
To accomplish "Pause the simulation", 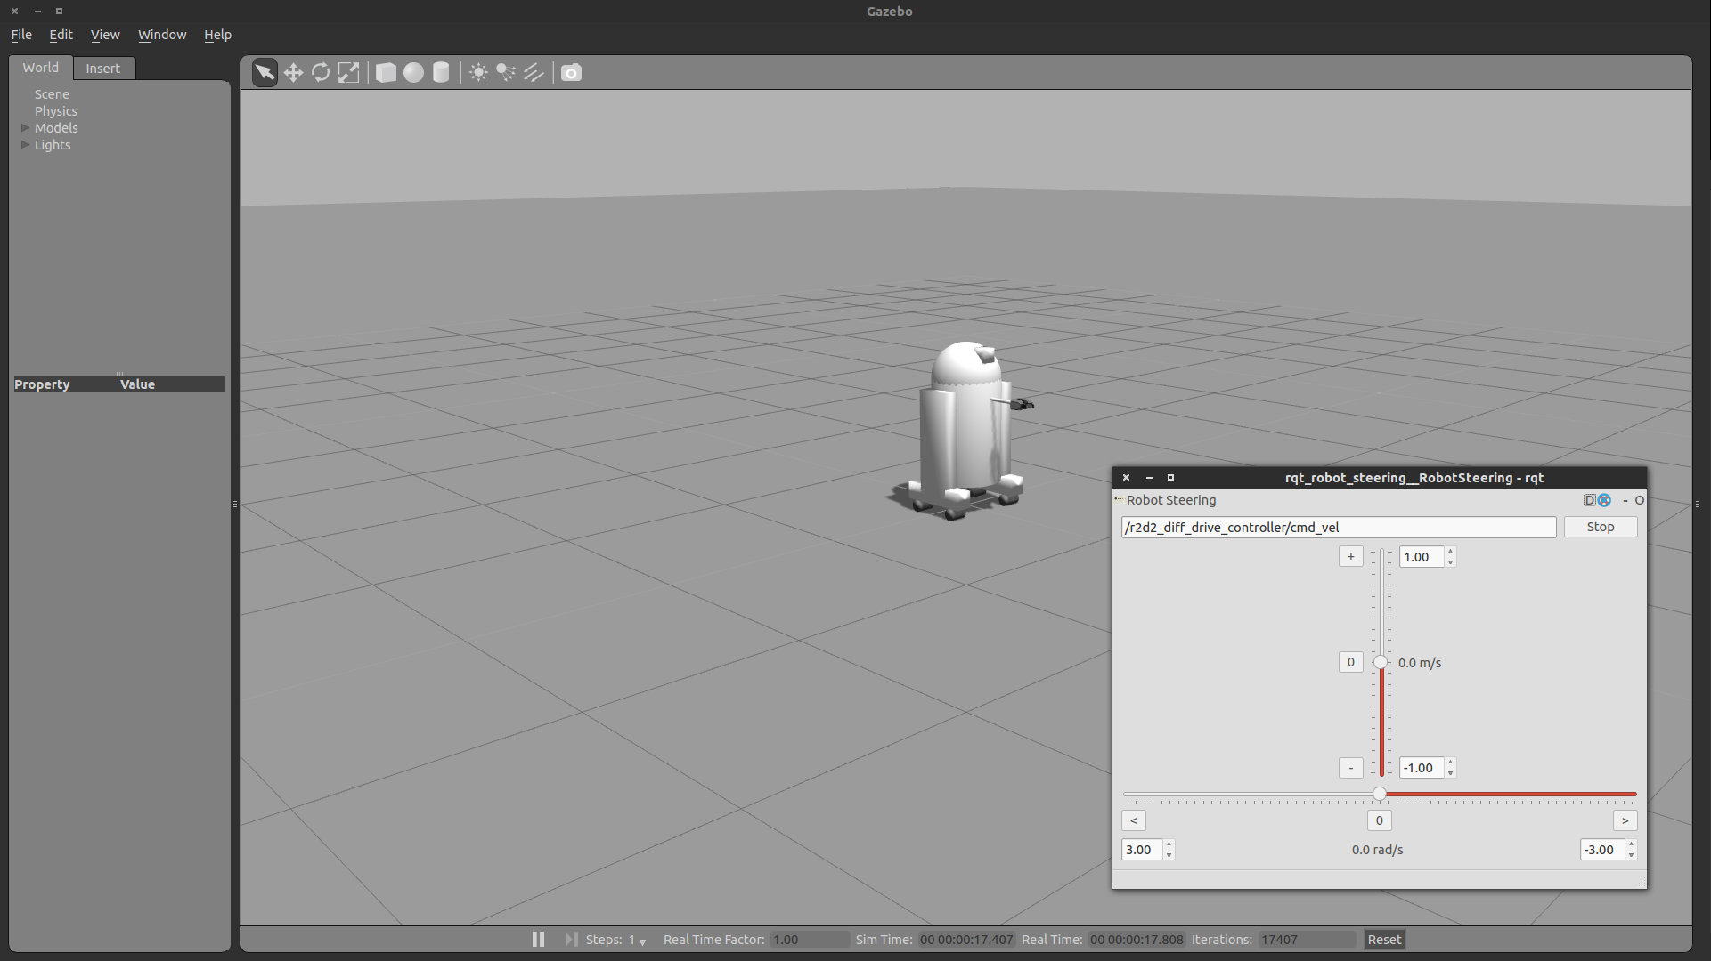I will (x=538, y=939).
